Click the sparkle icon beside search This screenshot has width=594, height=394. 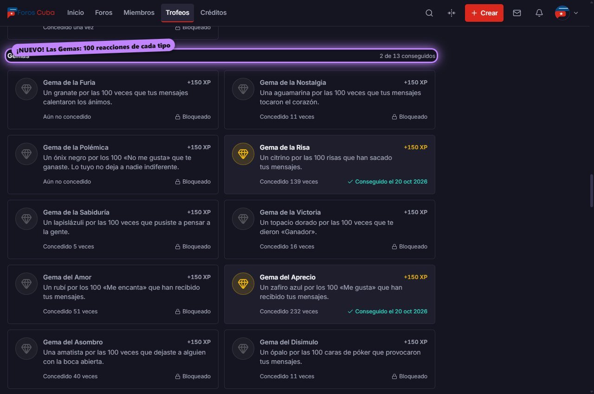452,13
